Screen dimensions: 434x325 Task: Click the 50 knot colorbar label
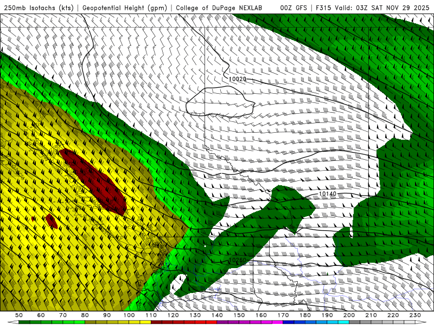19,315
